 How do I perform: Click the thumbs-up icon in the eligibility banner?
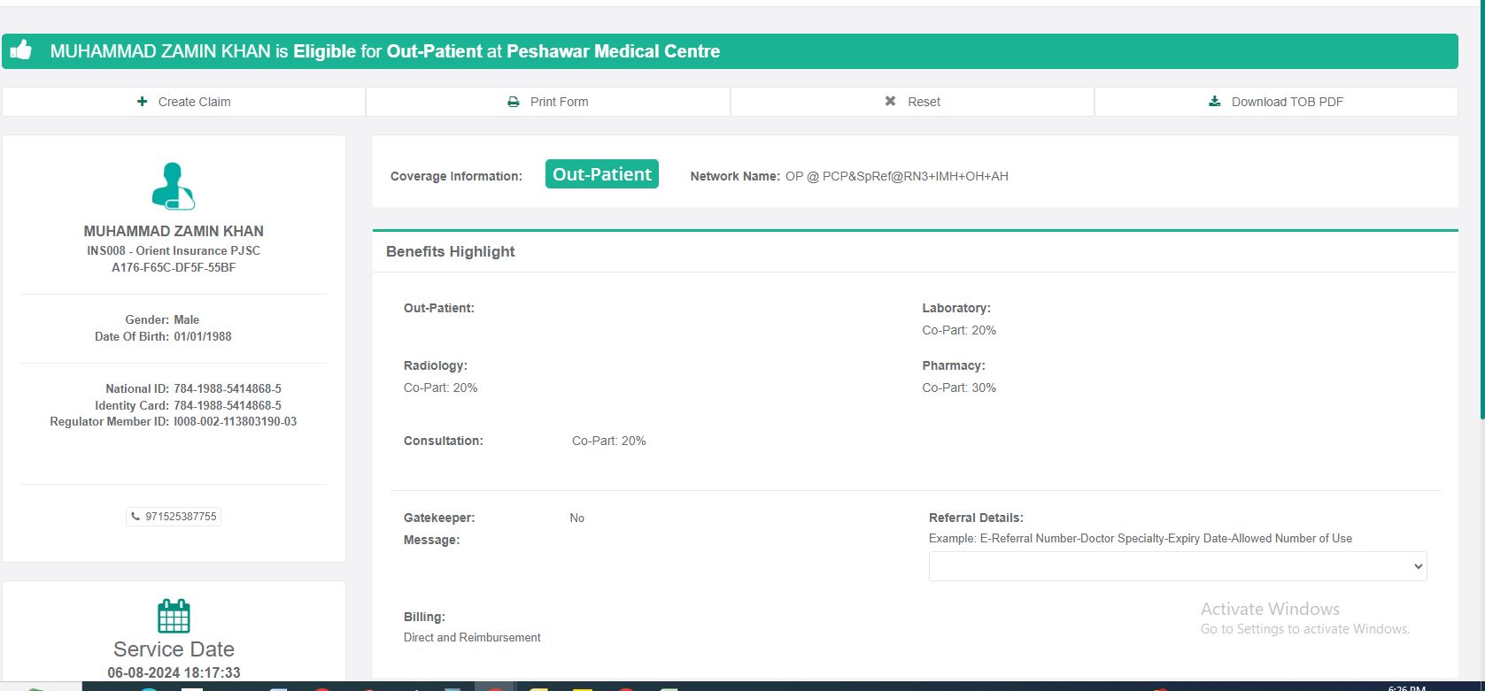click(21, 50)
